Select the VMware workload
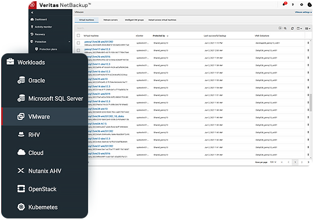The image size is (313, 219). pyautogui.click(x=45, y=116)
